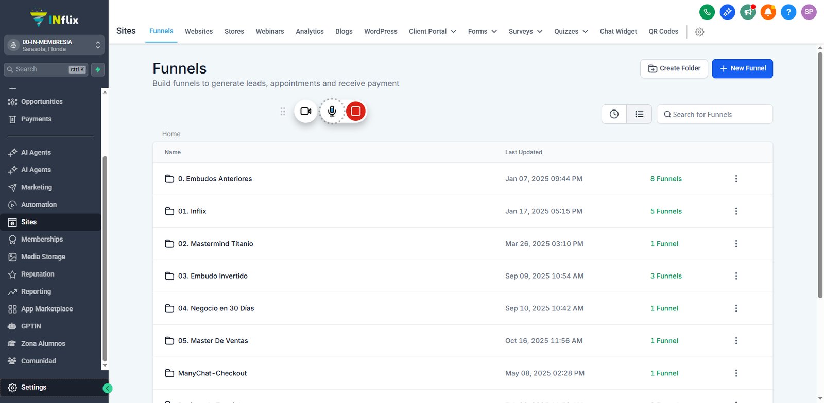Open options menu for 01. Inflix folder
The height and width of the screenshot is (403, 824).
[x=736, y=211]
